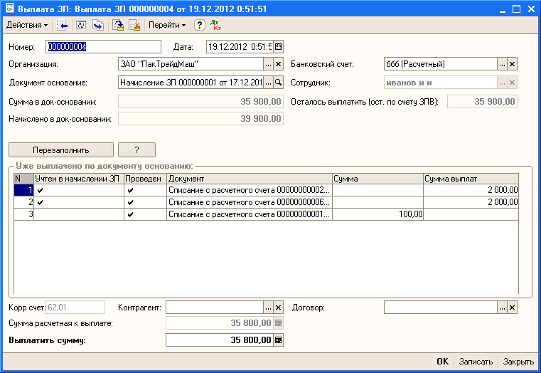Save document with Записать button
Viewport: 541px width, 373px height.
(x=476, y=362)
